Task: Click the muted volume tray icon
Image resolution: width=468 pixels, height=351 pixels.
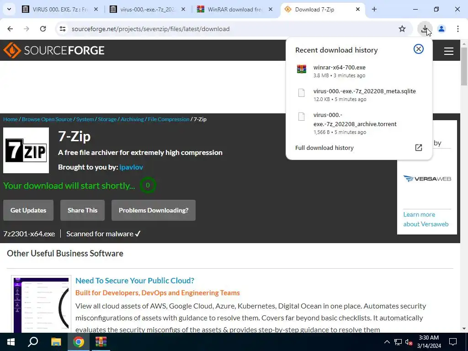Action: (x=409, y=342)
